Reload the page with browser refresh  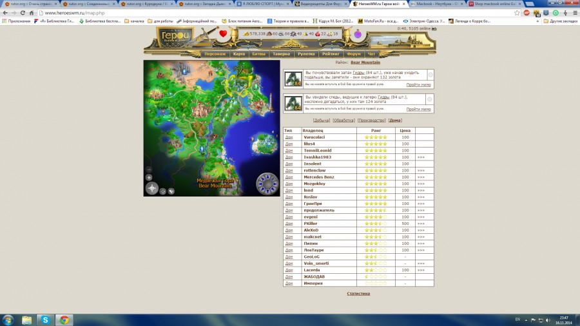pyautogui.click(x=22, y=13)
